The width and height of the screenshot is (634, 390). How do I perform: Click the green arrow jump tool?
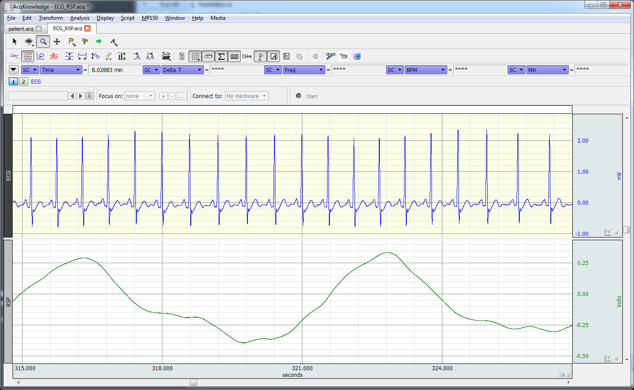click(99, 41)
